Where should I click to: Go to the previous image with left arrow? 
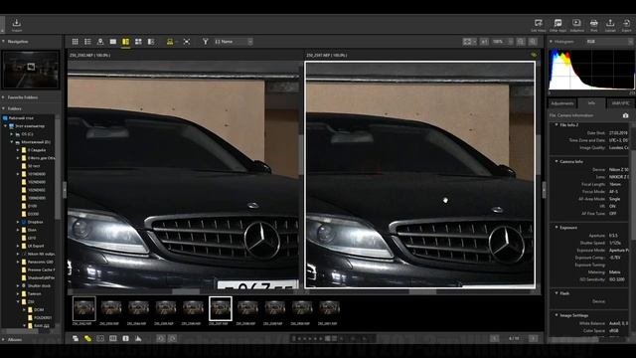495,338
